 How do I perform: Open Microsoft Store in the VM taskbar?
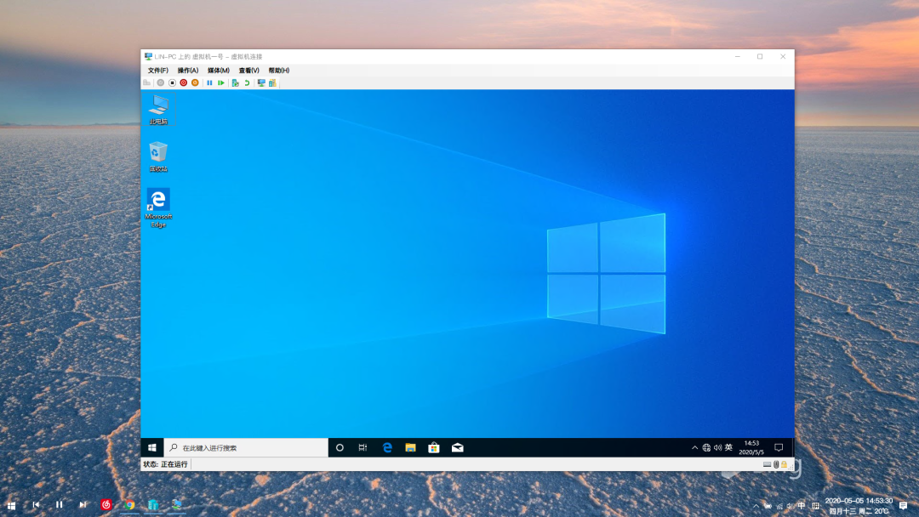pyautogui.click(x=434, y=448)
